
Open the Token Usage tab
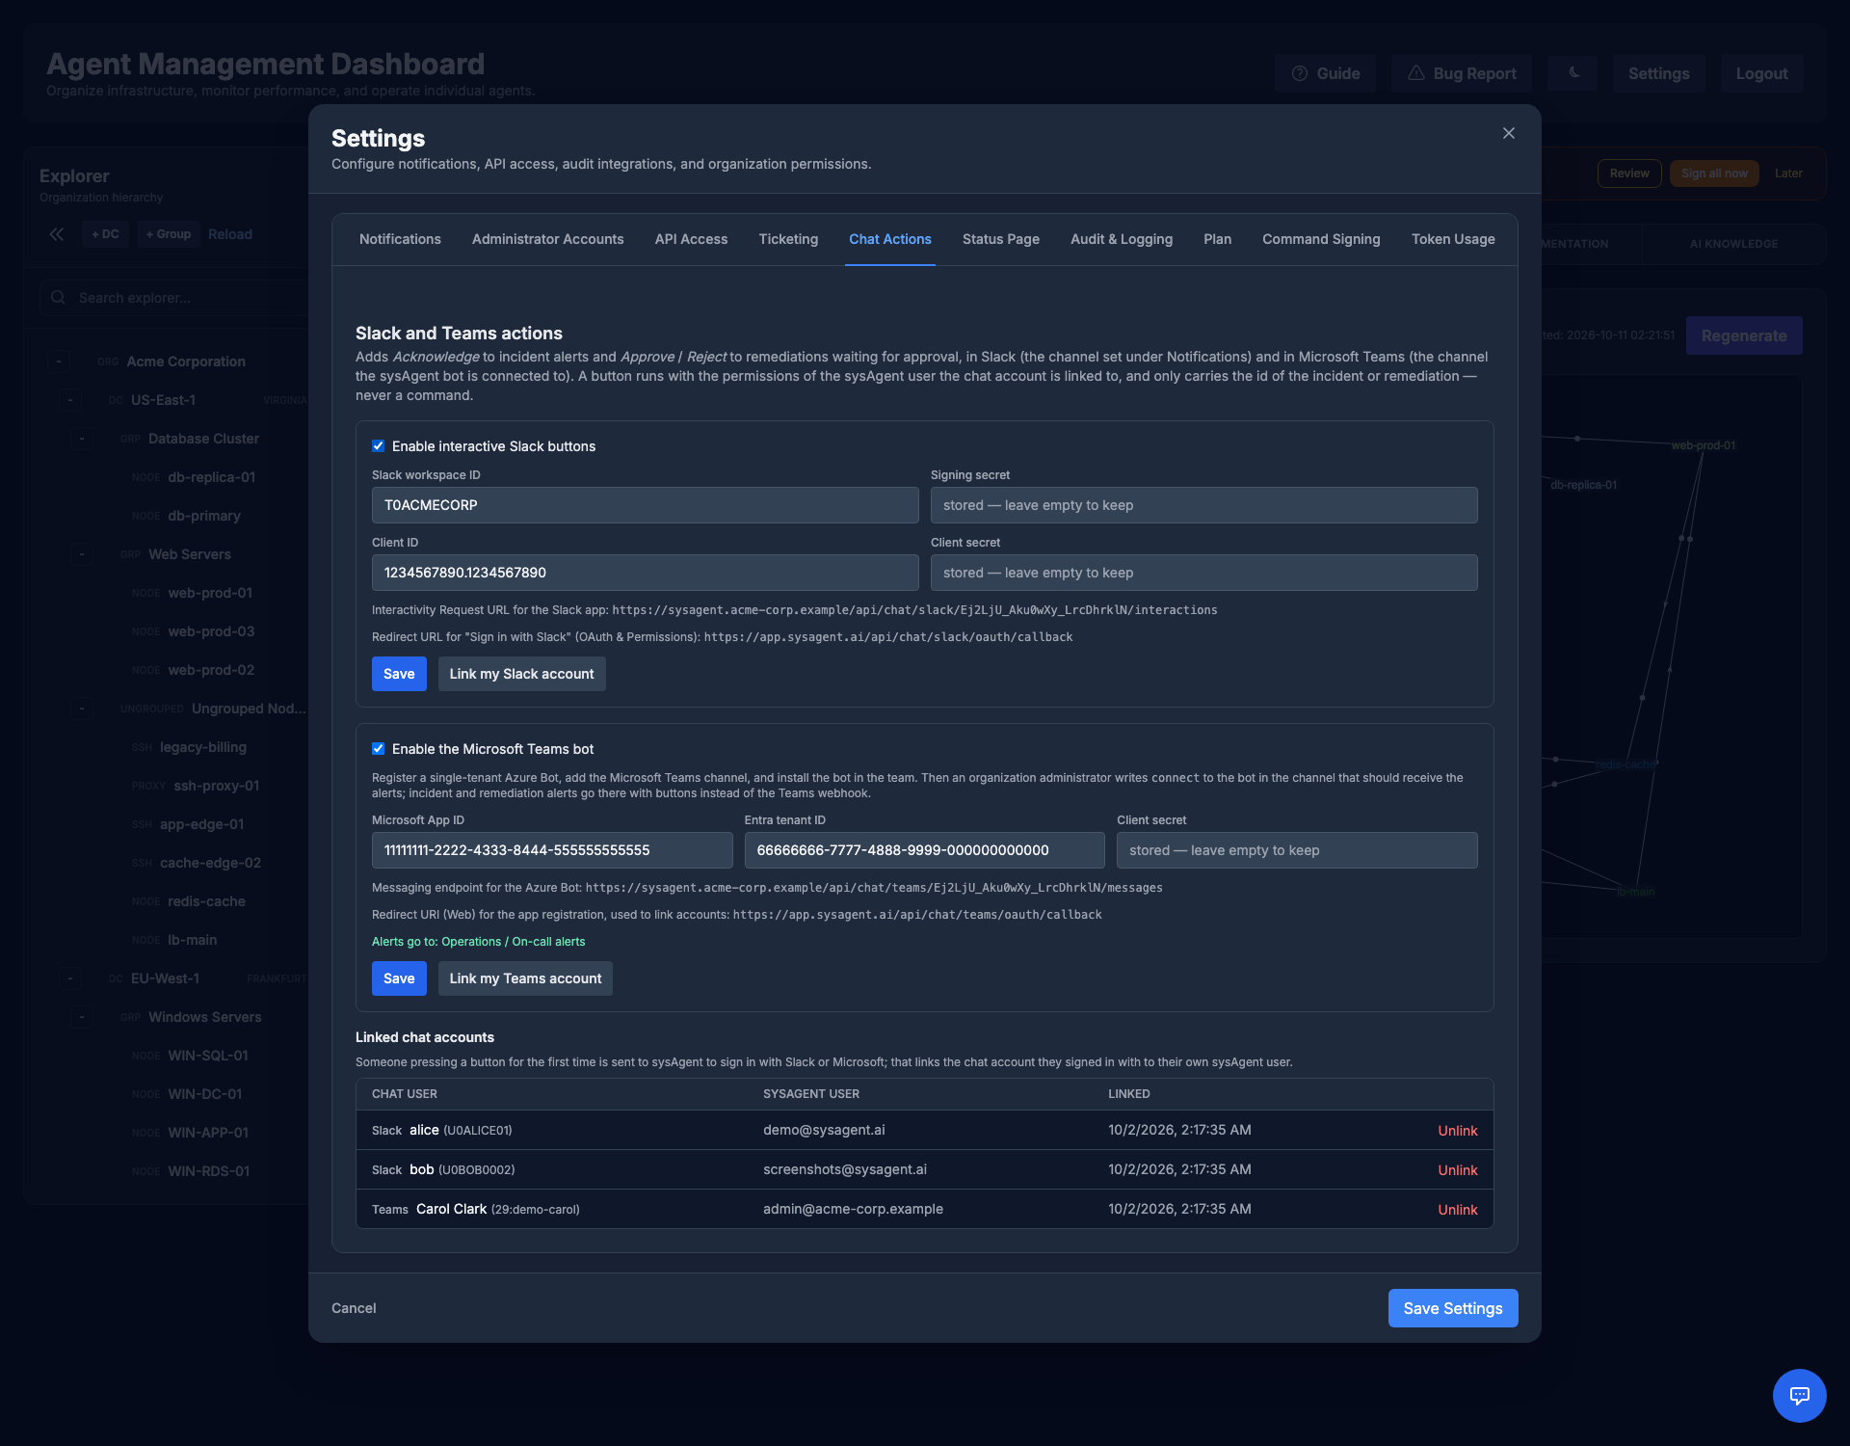tap(1453, 239)
